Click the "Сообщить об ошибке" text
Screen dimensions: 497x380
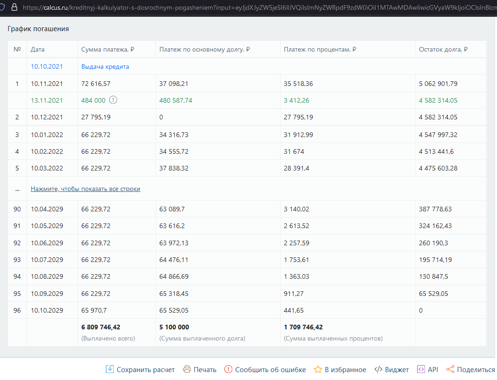pos(270,370)
